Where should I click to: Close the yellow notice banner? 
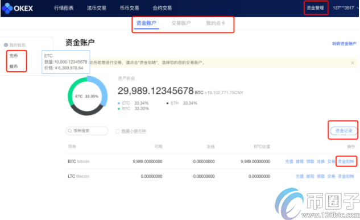tap(353, 63)
